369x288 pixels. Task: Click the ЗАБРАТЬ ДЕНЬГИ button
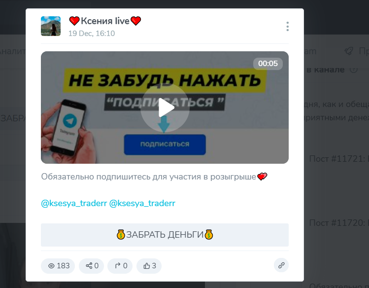165,235
